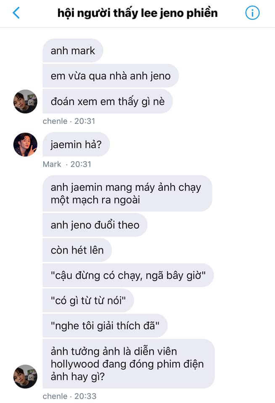This screenshot has width=275, height=403.
Task: Tap the "anh jeno đuổi theo" bubble
Action: tap(95, 225)
